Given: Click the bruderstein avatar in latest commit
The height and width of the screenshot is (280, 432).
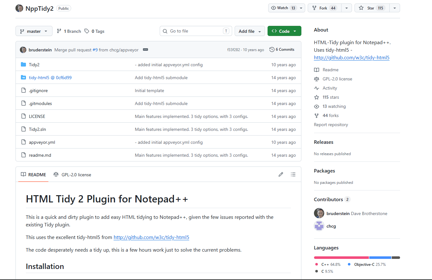Looking at the screenshot, I should pos(23,50).
